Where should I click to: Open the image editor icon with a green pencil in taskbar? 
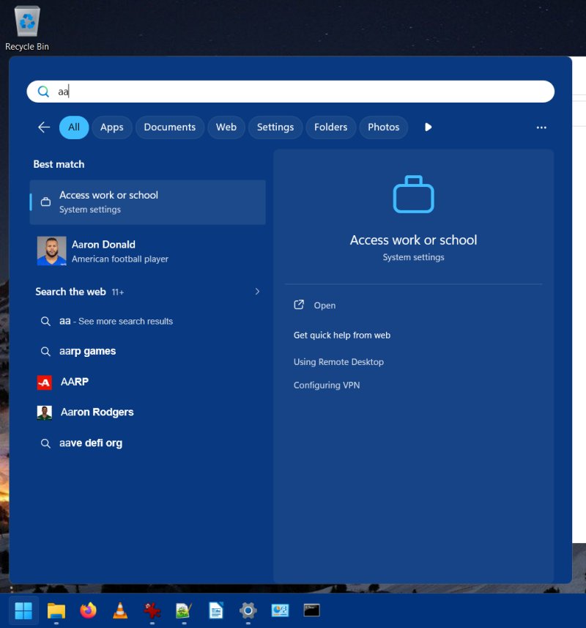[184, 610]
